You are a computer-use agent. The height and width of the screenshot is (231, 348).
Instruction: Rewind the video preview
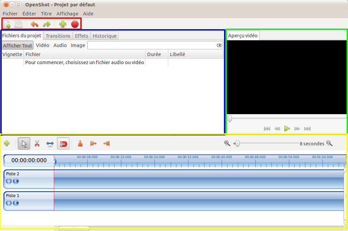click(277, 129)
